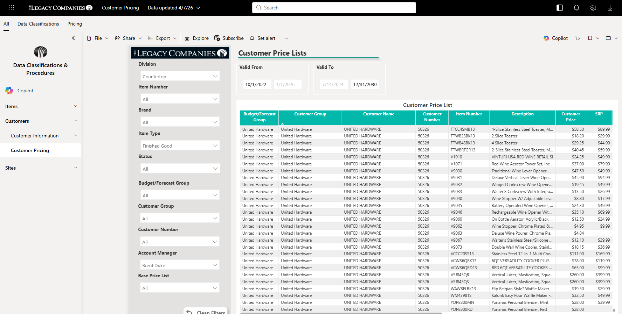Open Item Type dropdown showing Finished Good

coord(180,145)
